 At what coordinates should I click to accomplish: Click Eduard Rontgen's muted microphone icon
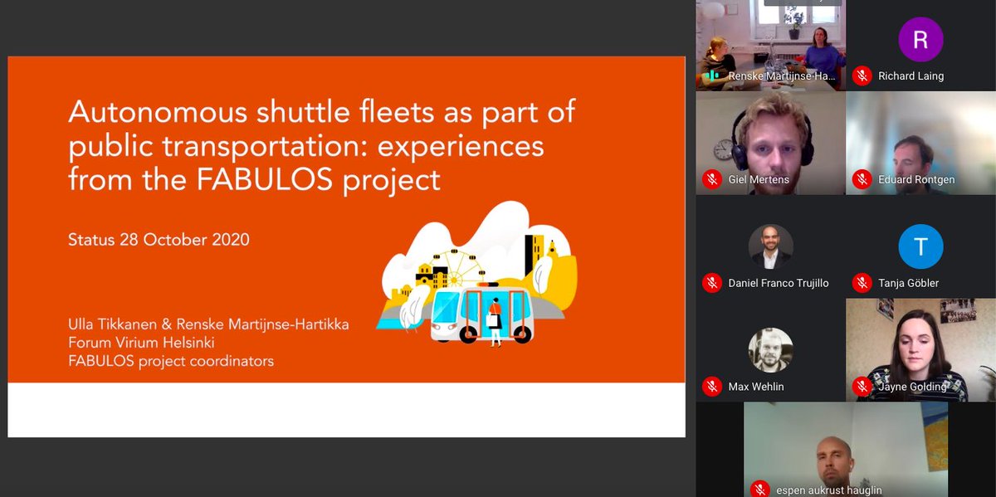(x=862, y=179)
